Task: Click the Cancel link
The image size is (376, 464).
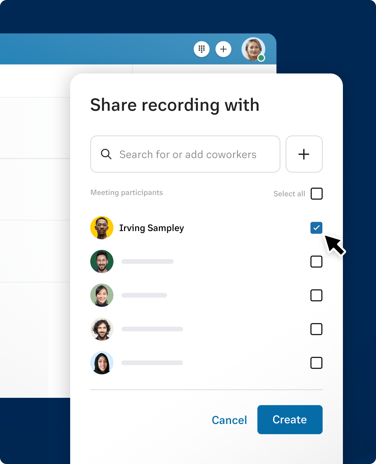Action: point(229,420)
